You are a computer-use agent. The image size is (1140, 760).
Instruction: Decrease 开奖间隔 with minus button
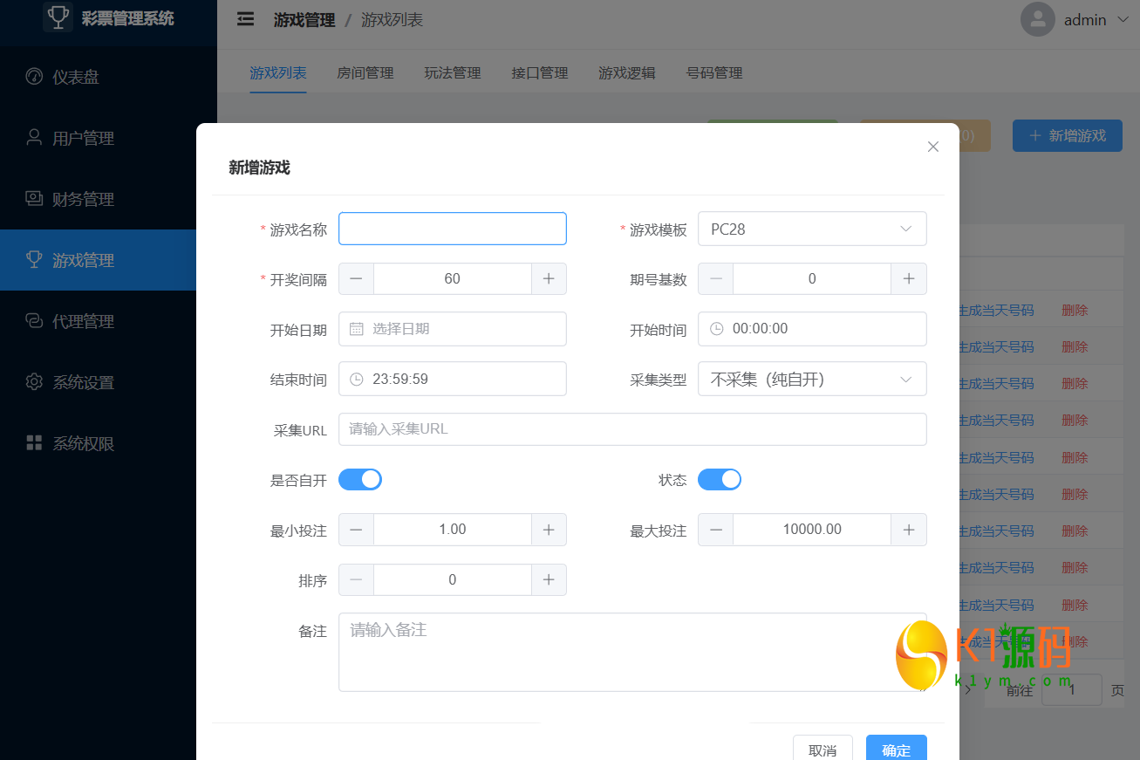point(356,278)
